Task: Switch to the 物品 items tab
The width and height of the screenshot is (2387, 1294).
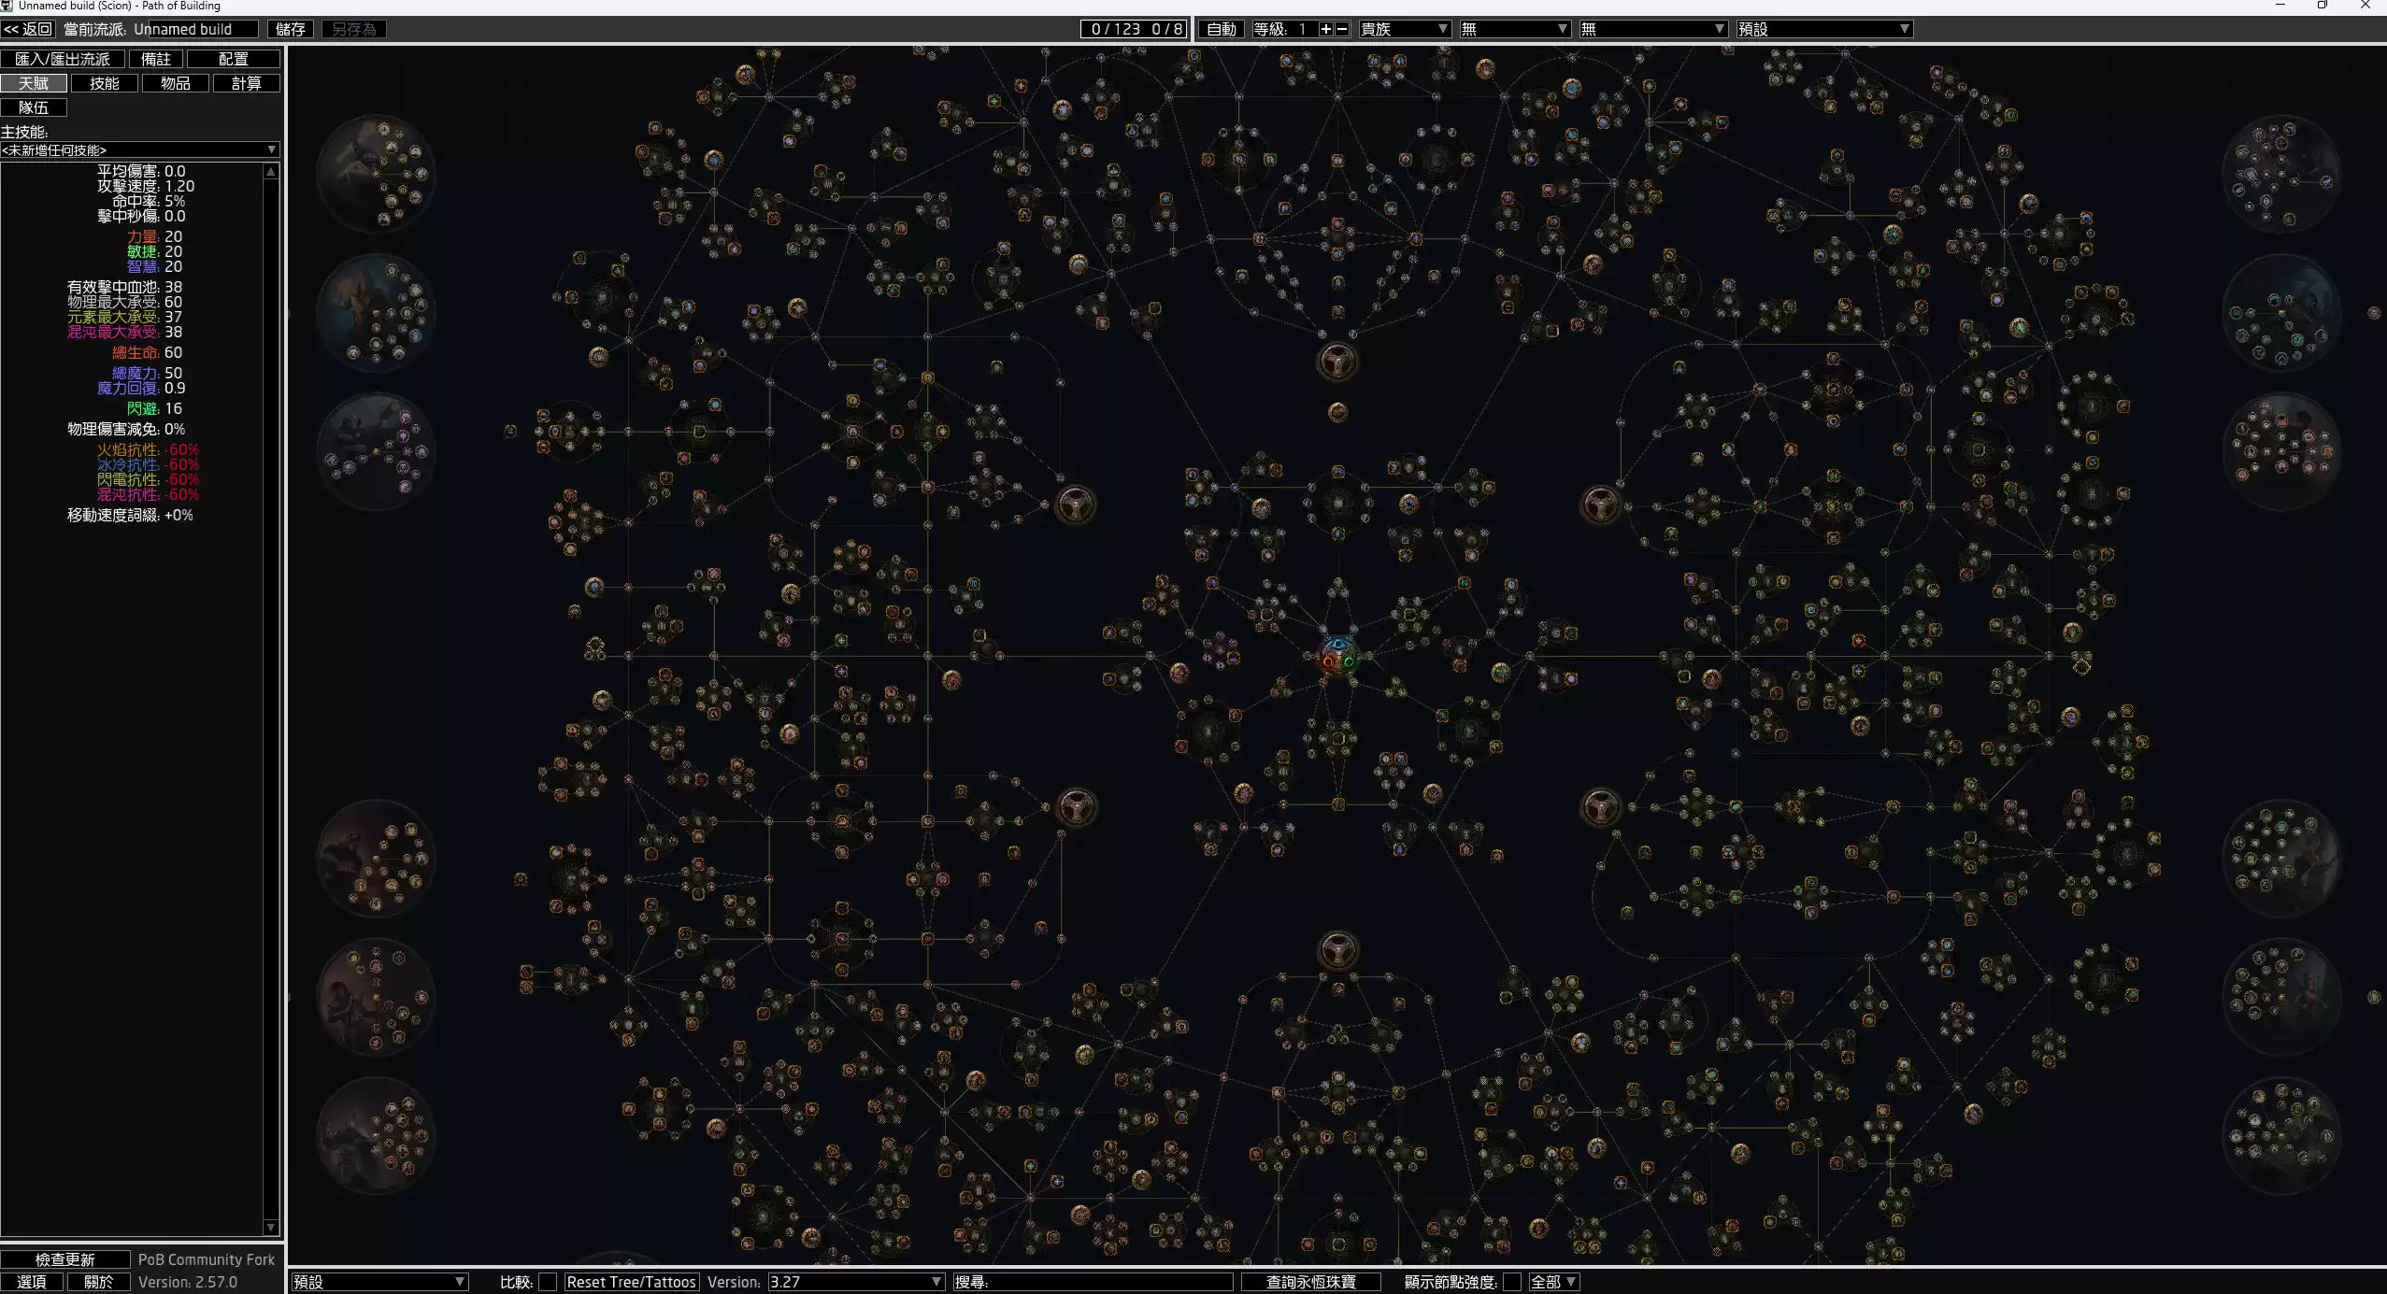Action: pyautogui.click(x=176, y=83)
